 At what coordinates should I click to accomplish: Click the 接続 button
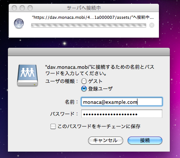145,140
